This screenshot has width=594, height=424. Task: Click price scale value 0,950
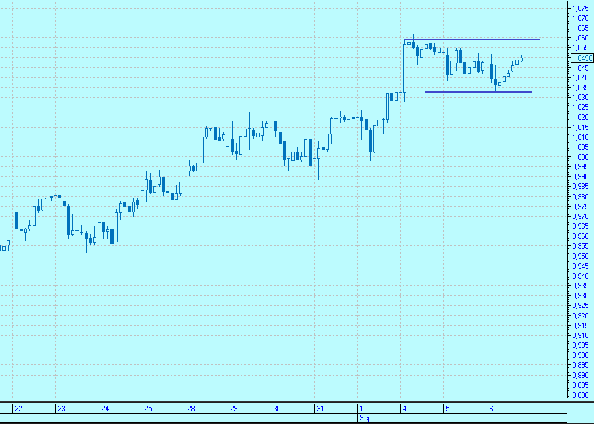coord(580,256)
